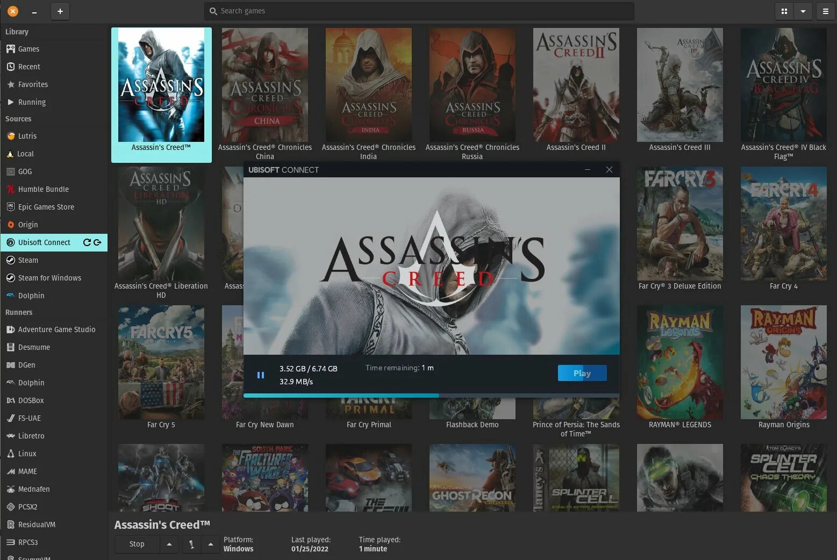This screenshot has height=560, width=837.
Task: Select Adventure Game Studio runner
Action: [x=54, y=329]
